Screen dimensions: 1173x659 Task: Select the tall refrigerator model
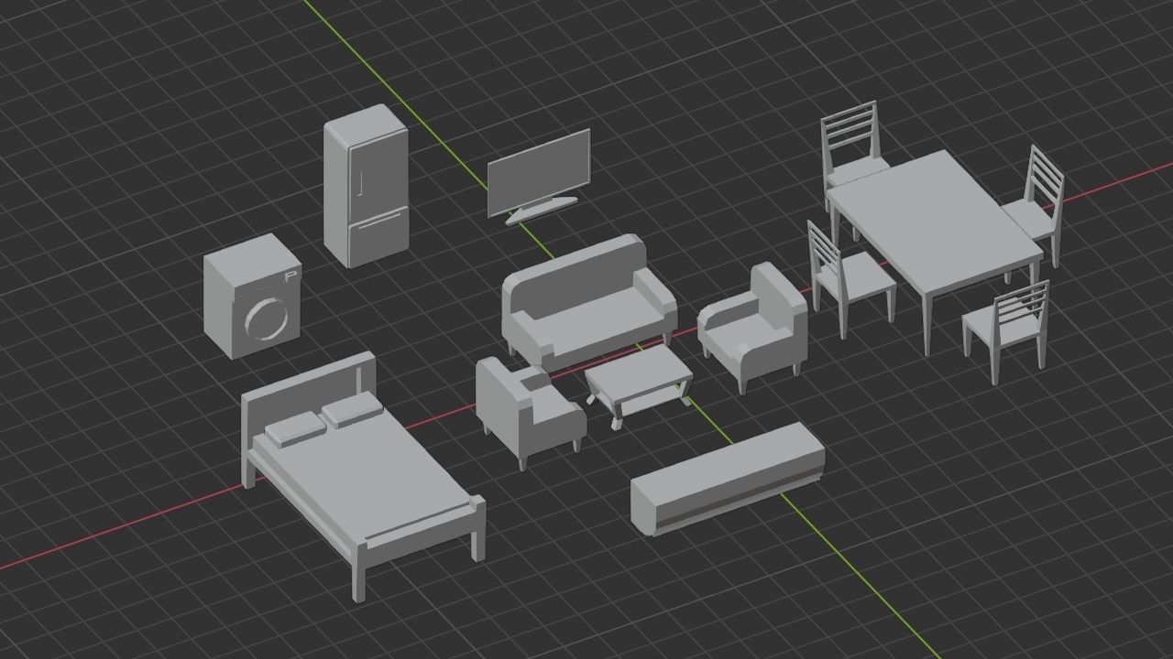tap(366, 186)
